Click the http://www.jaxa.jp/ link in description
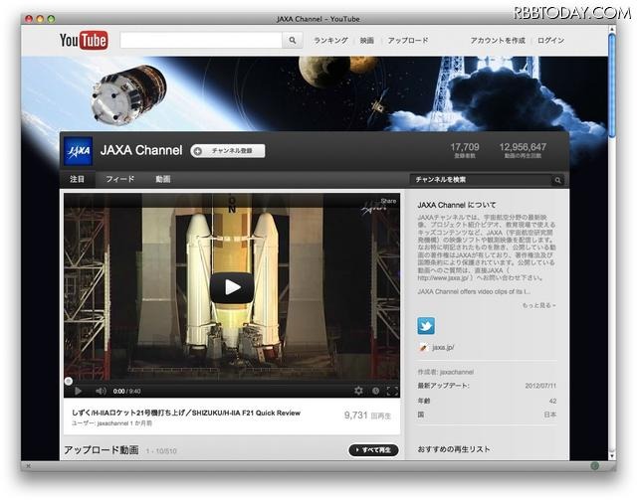This screenshot has width=637, height=500. [x=443, y=278]
